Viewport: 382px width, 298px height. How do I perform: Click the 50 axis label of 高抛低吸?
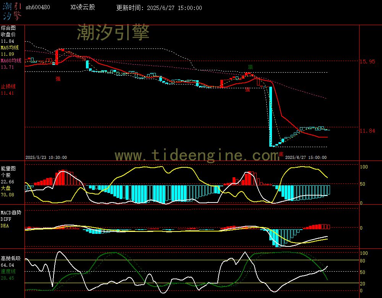[363, 272]
